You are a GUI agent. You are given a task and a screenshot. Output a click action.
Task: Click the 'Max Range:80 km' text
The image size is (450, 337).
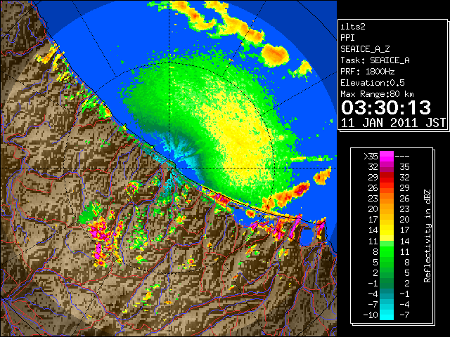pos(377,94)
